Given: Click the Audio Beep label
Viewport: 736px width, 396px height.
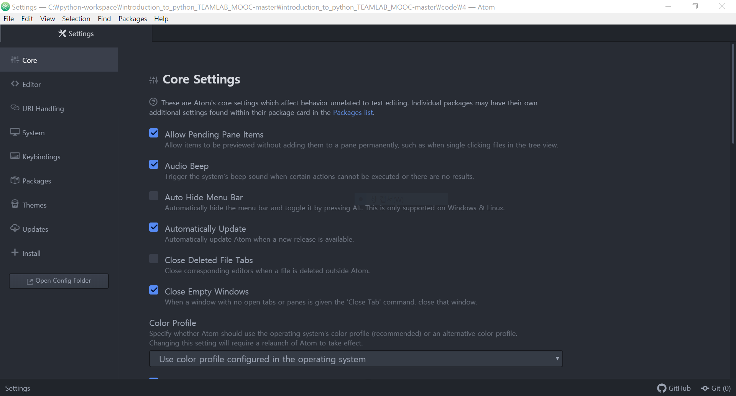Looking at the screenshot, I should pyautogui.click(x=187, y=166).
